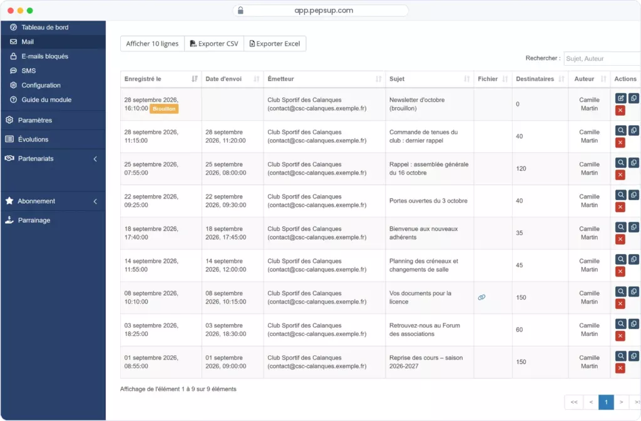
Task: Open the Afficher 10 lignes dropdown
Action: click(x=152, y=44)
